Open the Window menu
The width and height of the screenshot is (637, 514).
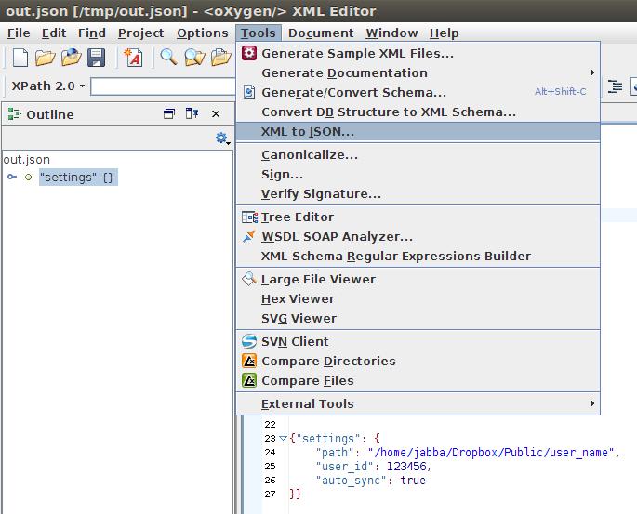click(x=391, y=33)
